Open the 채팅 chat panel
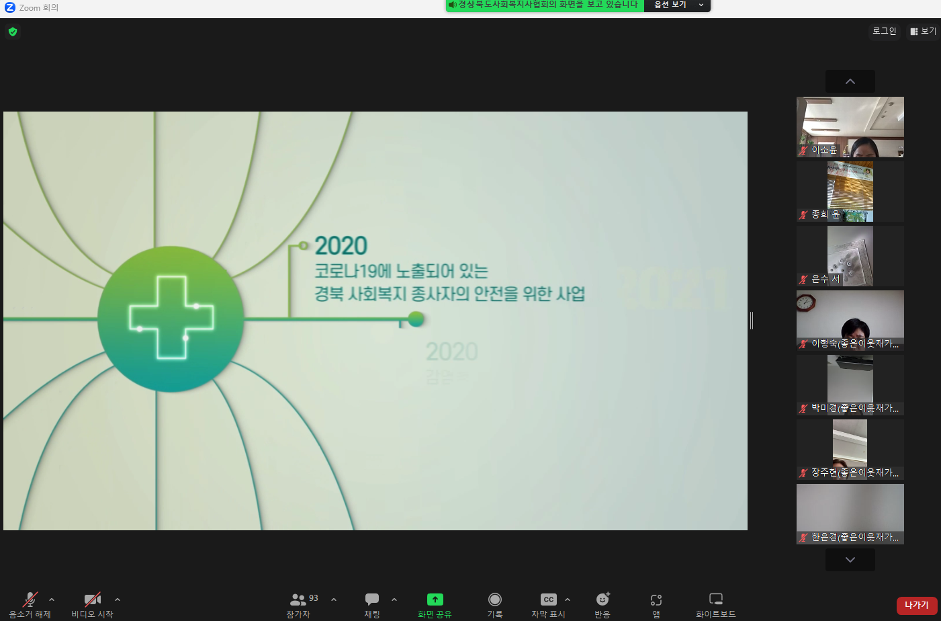Viewport: 941px width, 621px height. [372, 605]
